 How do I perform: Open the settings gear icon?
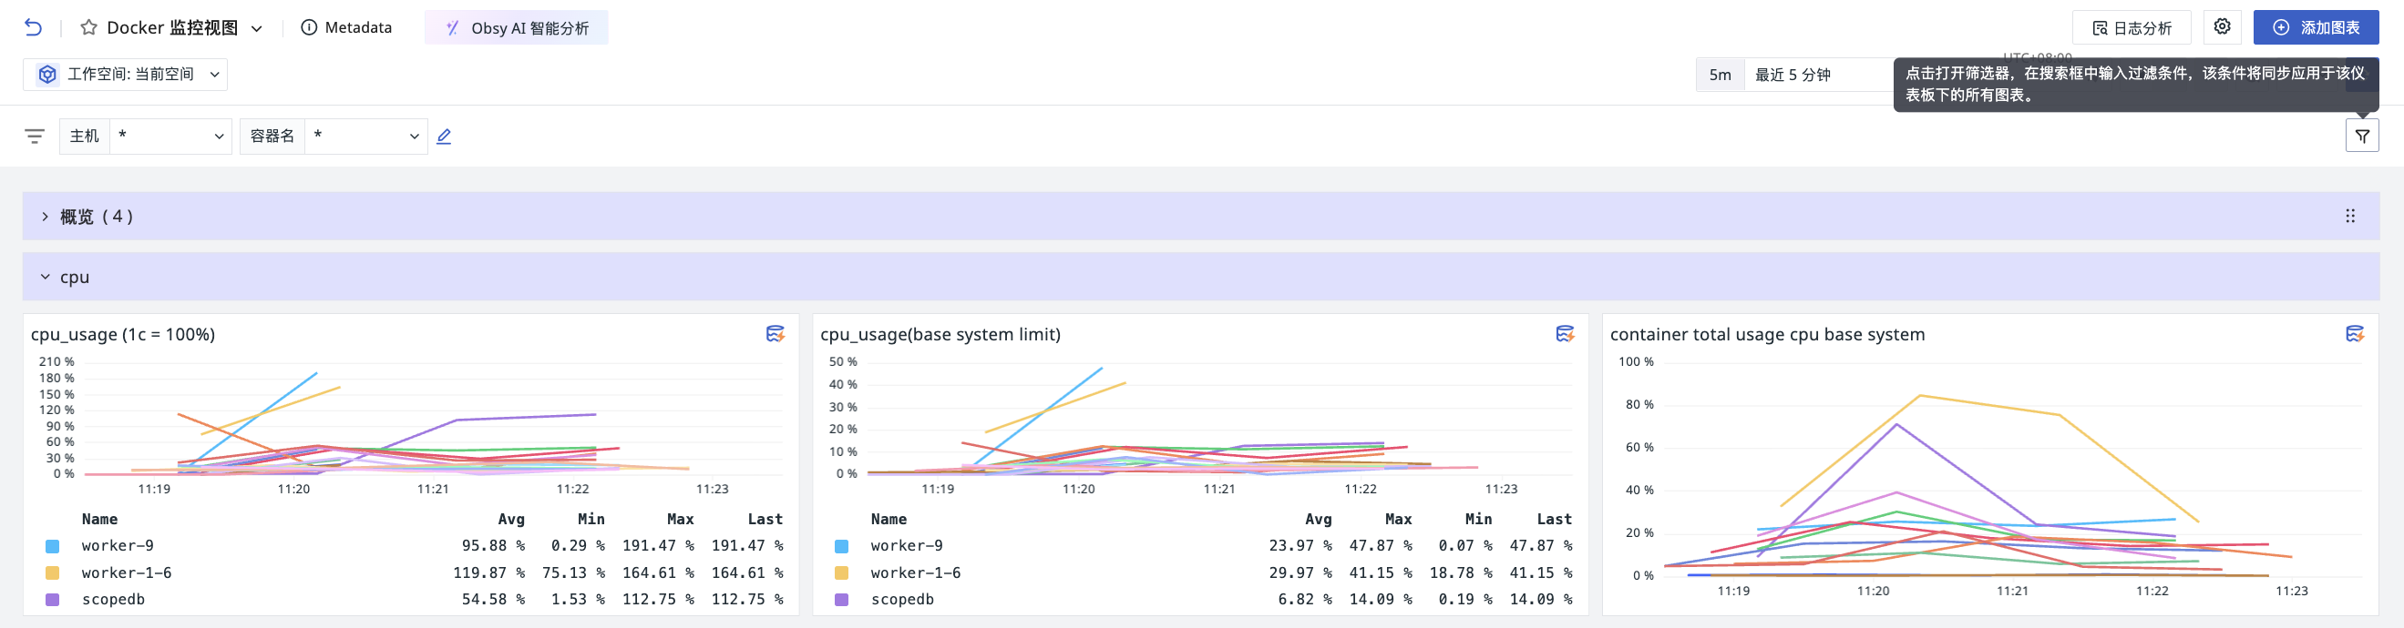[x=2221, y=27]
